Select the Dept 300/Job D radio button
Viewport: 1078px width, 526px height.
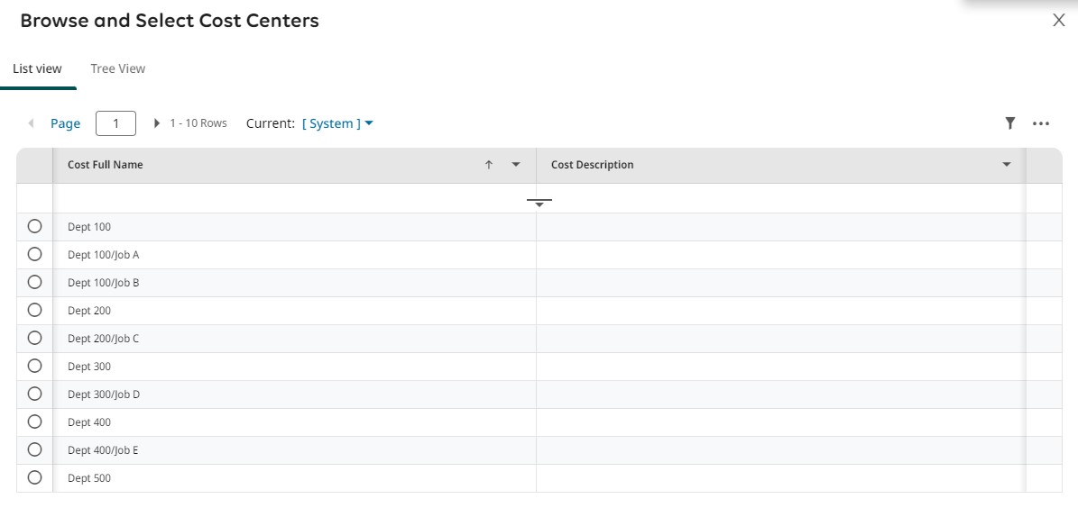pyautogui.click(x=35, y=394)
